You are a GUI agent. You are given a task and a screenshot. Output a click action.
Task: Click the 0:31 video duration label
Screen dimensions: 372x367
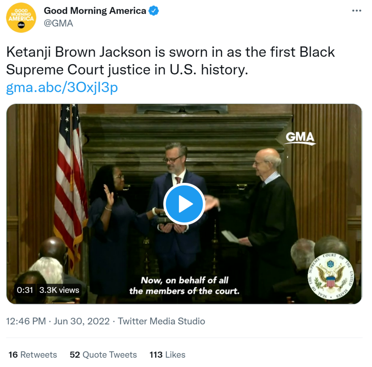[25, 290]
